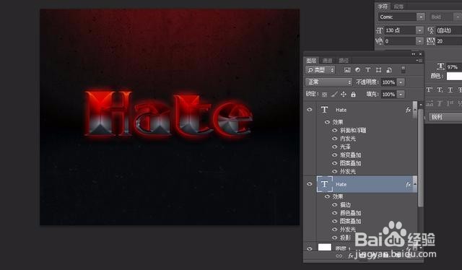Switch to the 通道 tab
Image resolution: width=462 pixels, height=270 pixels.
pyautogui.click(x=327, y=61)
